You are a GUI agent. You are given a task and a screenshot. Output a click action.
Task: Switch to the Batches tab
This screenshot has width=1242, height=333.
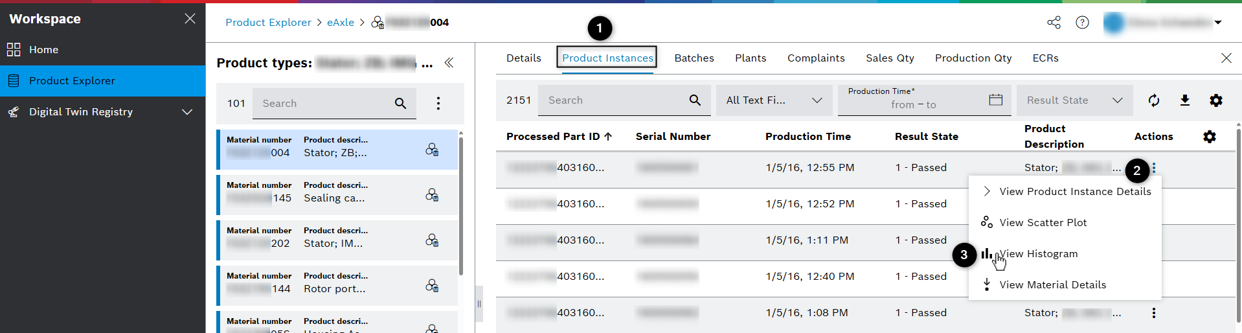[x=694, y=58]
